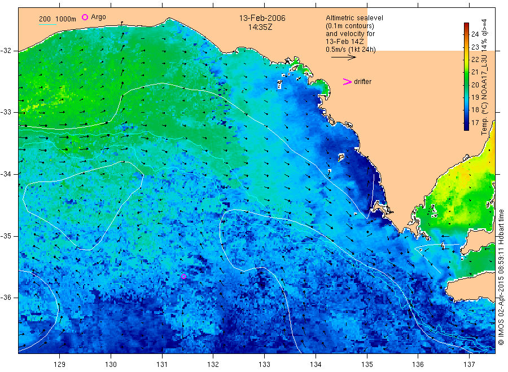Click the 'drifter' legend label
The height and width of the screenshot is (372, 508).
[x=362, y=82]
